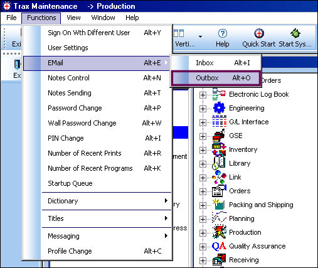
Task: Open User Settings menu entry
Action: (x=97, y=48)
